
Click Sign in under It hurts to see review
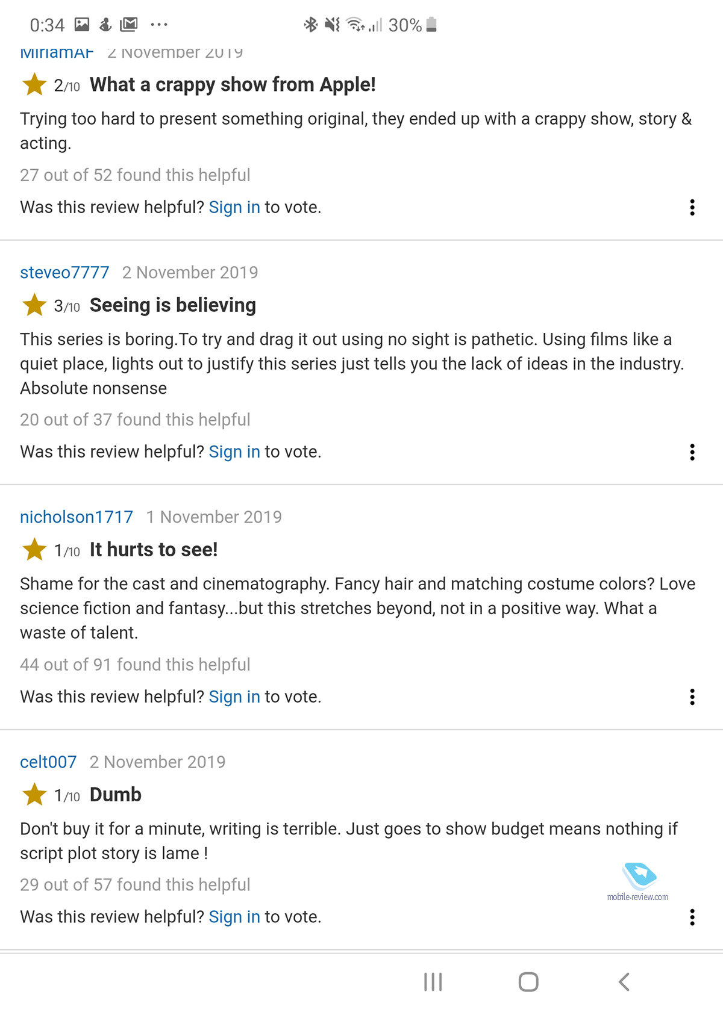click(234, 697)
